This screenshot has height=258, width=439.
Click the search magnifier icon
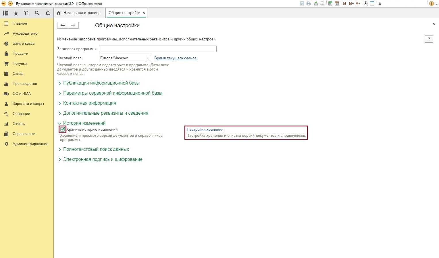click(x=37, y=13)
